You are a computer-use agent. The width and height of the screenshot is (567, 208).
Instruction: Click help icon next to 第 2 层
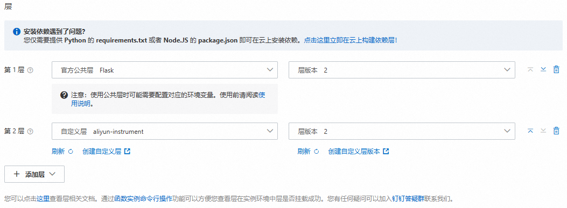[30, 132]
